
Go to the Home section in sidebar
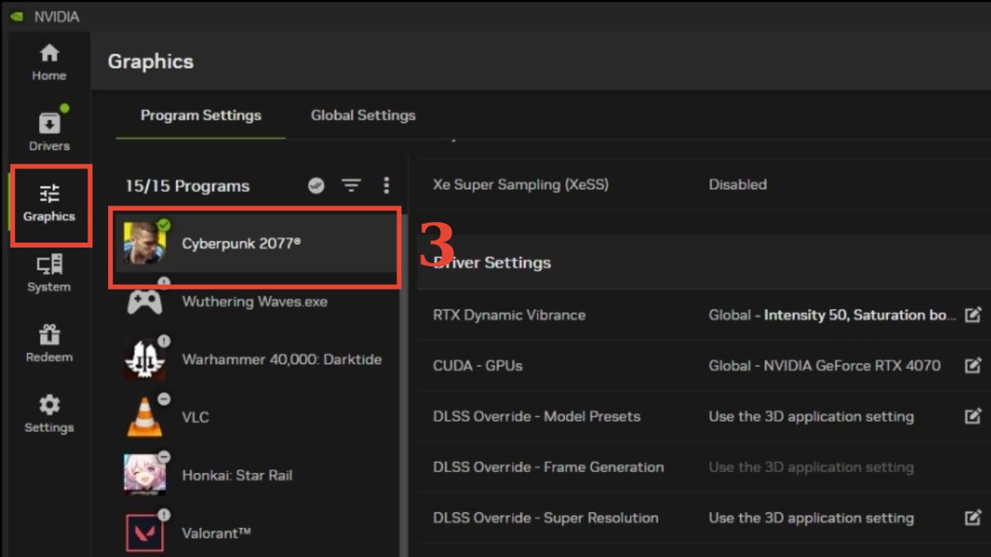[49, 63]
